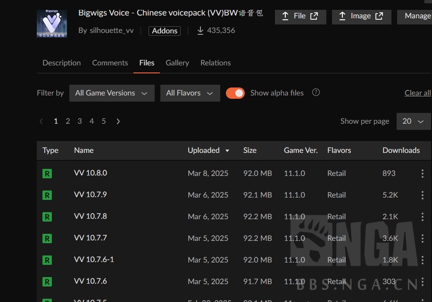Open the All Game Versions dropdown
This screenshot has width=432, height=302.
click(x=112, y=93)
